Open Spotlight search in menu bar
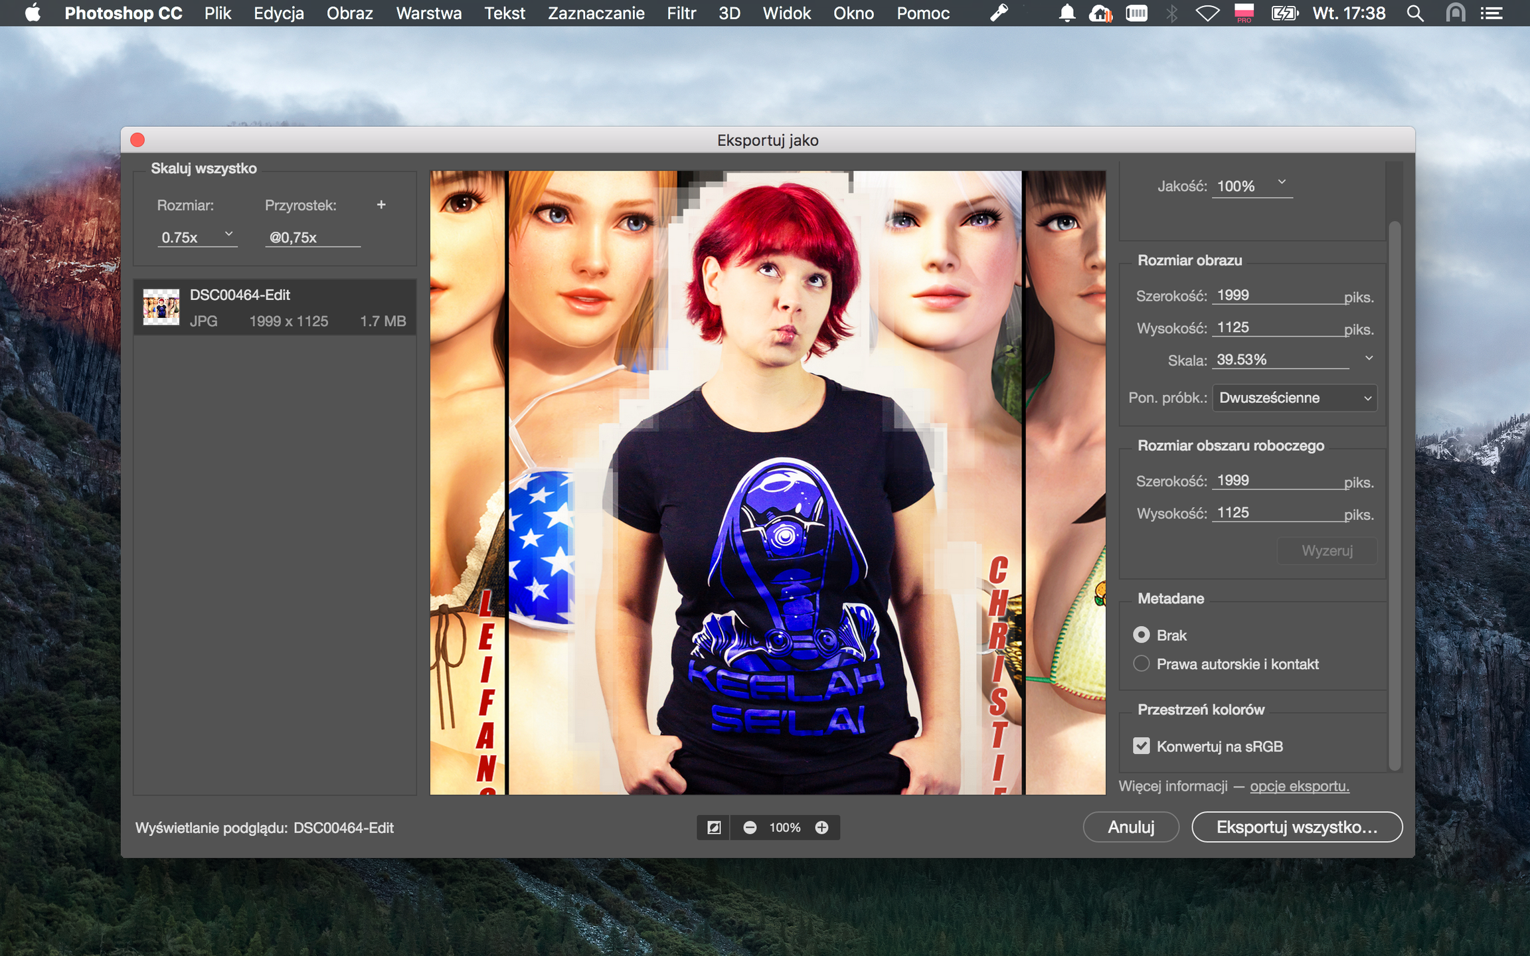The height and width of the screenshot is (956, 1530). pyautogui.click(x=1414, y=13)
